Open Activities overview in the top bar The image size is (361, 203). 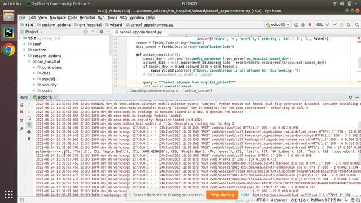[12, 3]
